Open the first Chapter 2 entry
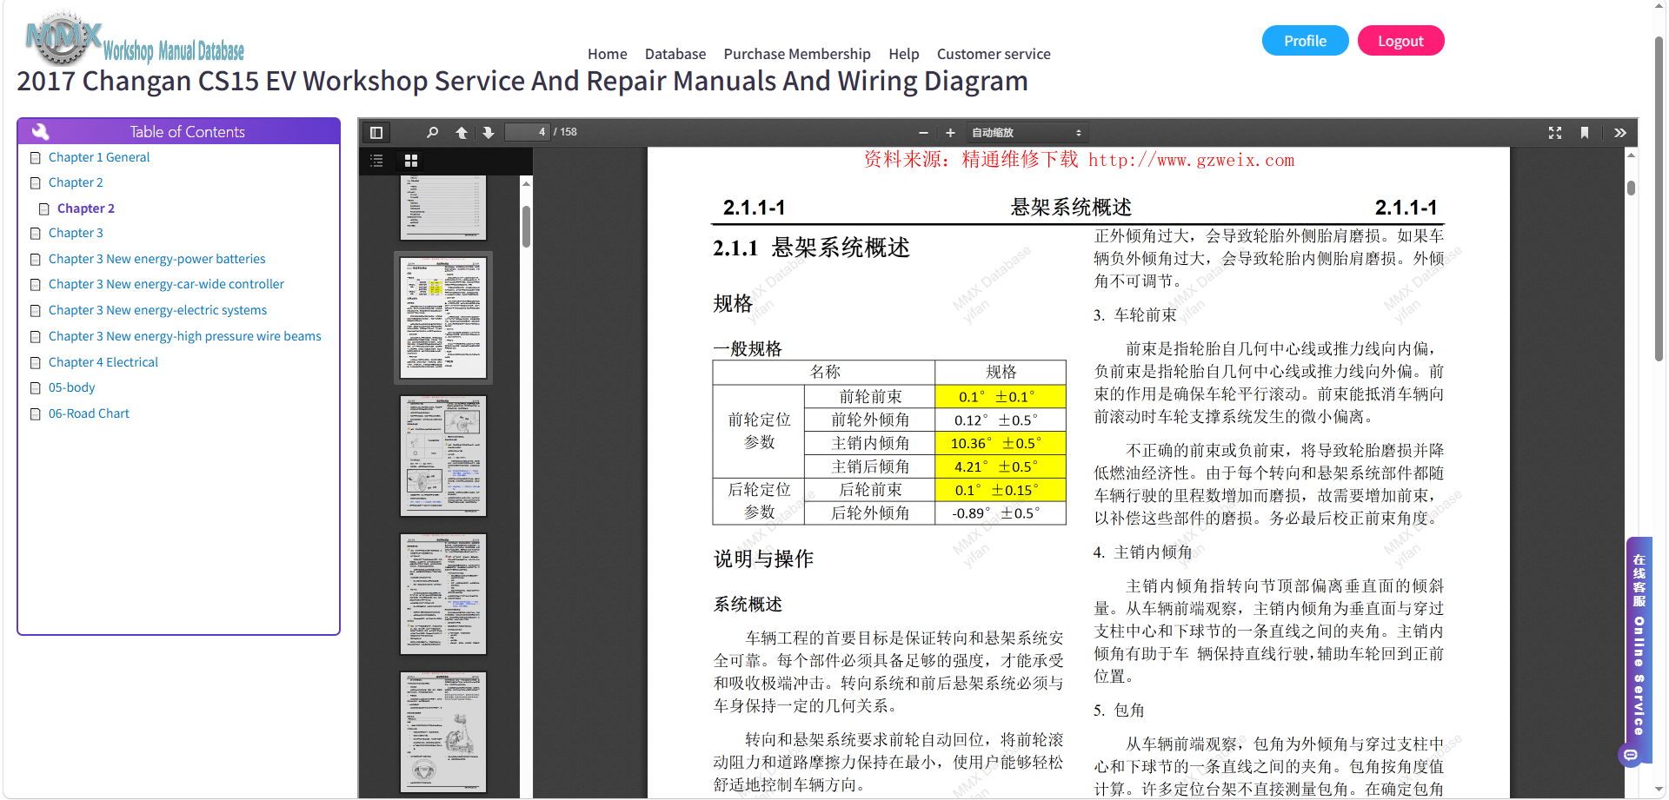 pos(76,182)
